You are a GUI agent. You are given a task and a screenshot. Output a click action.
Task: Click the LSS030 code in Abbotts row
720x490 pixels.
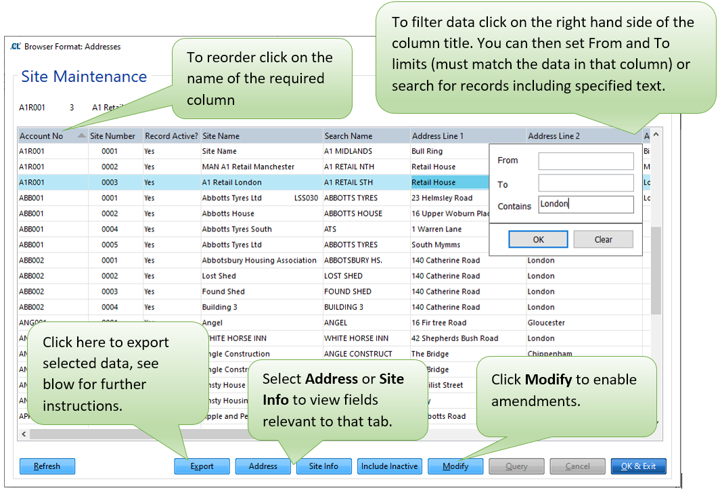pyautogui.click(x=306, y=198)
